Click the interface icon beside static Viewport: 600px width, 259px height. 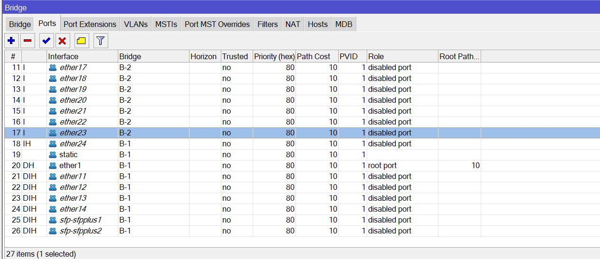[x=53, y=155]
